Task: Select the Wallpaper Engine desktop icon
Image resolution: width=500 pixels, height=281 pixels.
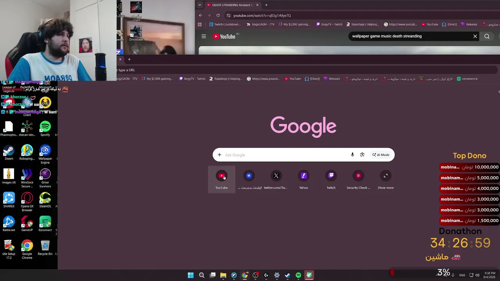Action: (45, 155)
